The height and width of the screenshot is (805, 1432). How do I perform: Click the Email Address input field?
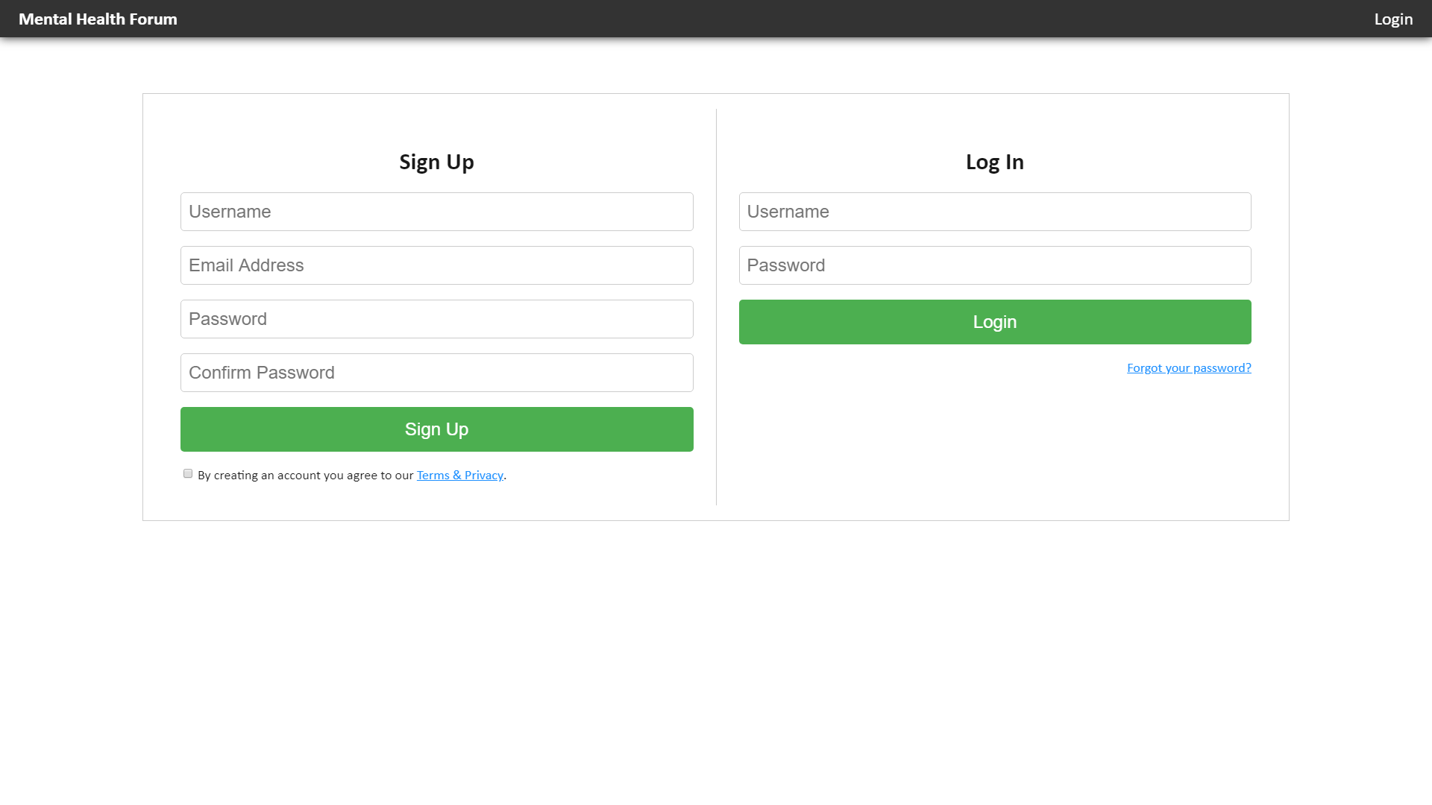[x=436, y=265]
